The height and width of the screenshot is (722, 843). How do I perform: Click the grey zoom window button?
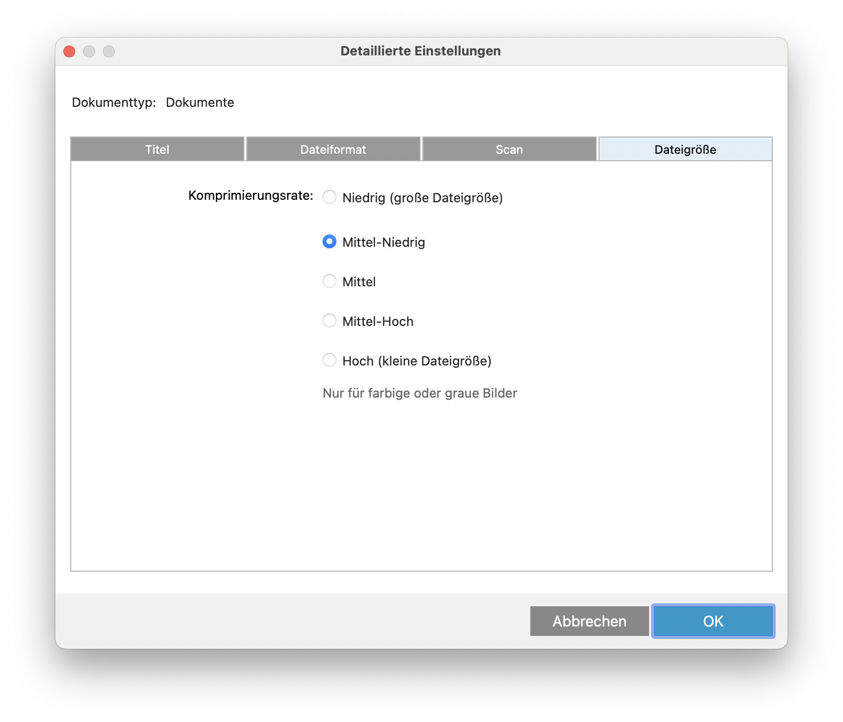pos(109,51)
